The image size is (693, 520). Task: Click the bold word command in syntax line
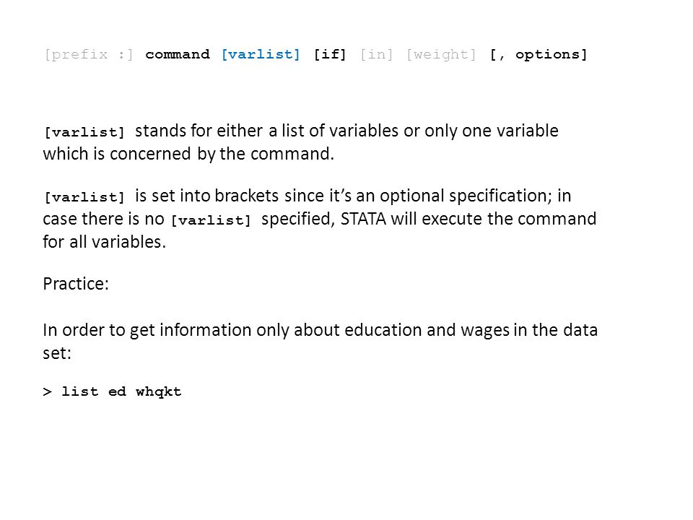point(178,54)
